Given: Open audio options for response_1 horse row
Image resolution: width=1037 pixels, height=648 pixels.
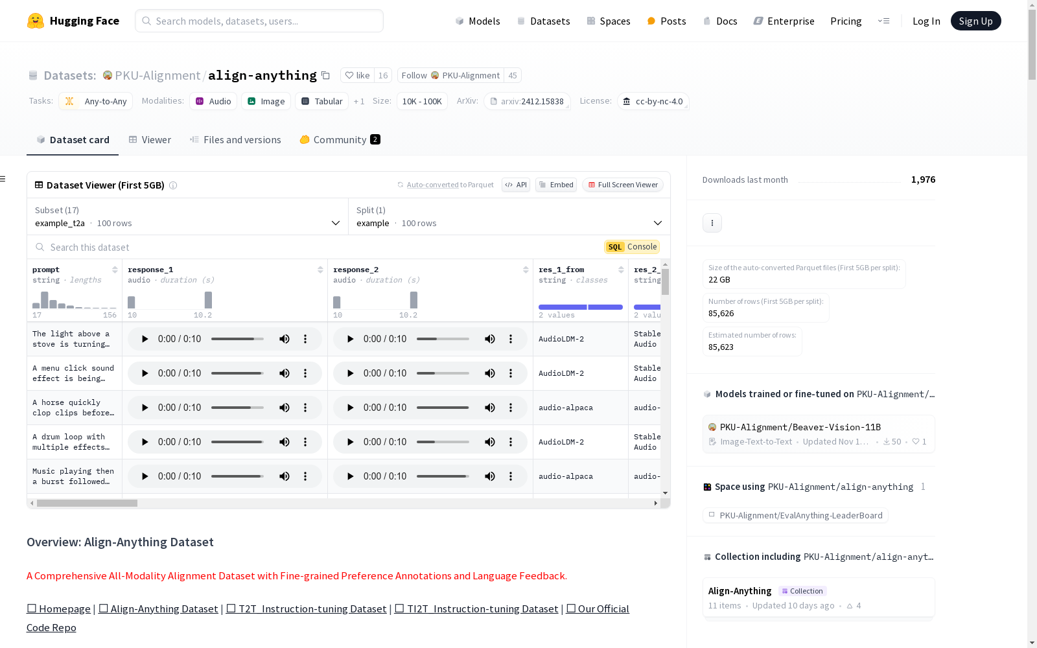Looking at the screenshot, I should point(305,408).
